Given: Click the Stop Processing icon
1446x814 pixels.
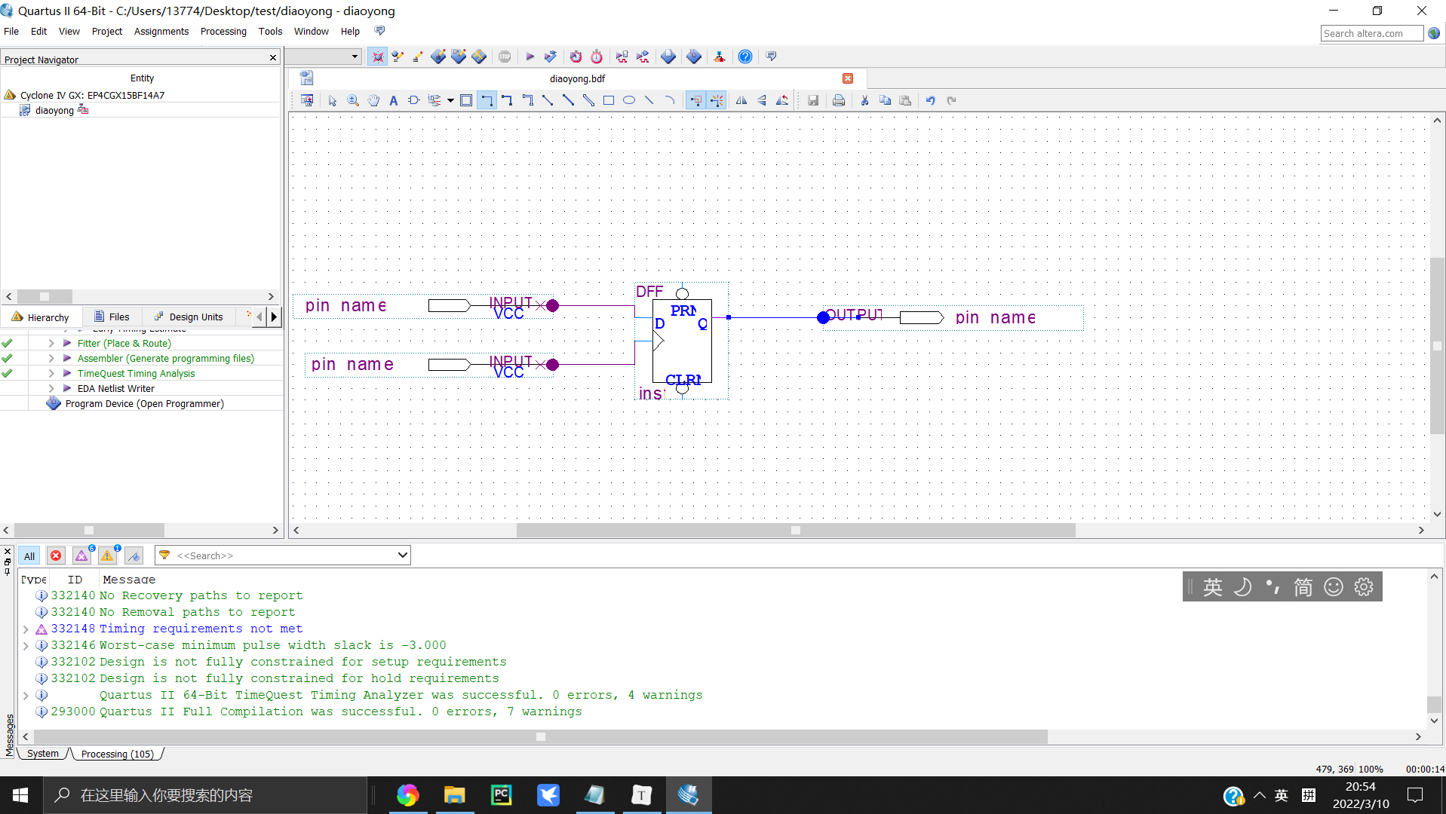Looking at the screenshot, I should [505, 57].
